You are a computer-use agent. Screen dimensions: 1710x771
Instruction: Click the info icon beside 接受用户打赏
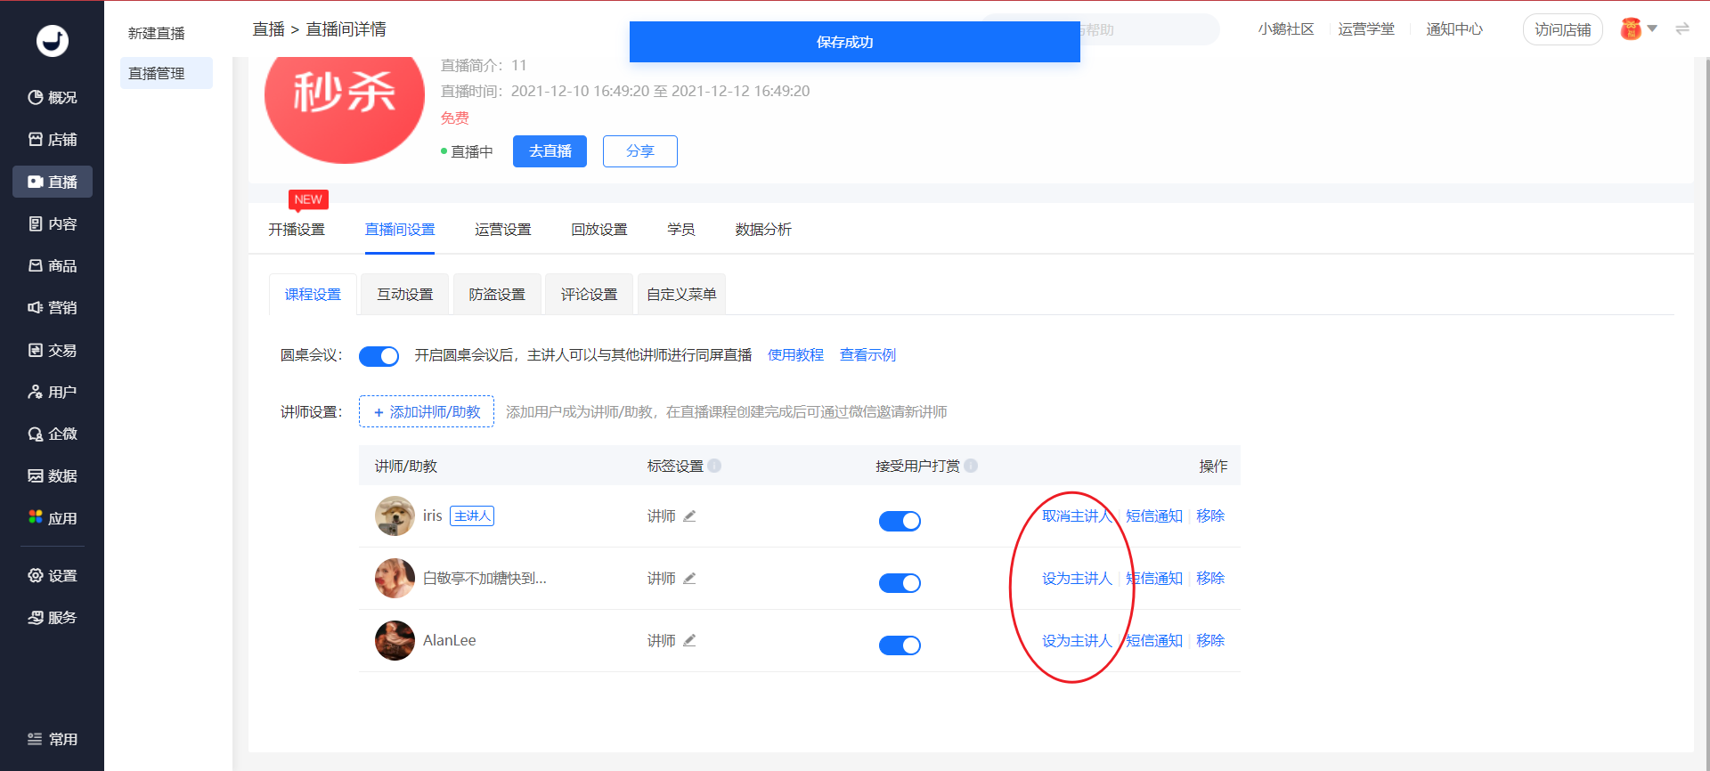tap(971, 466)
